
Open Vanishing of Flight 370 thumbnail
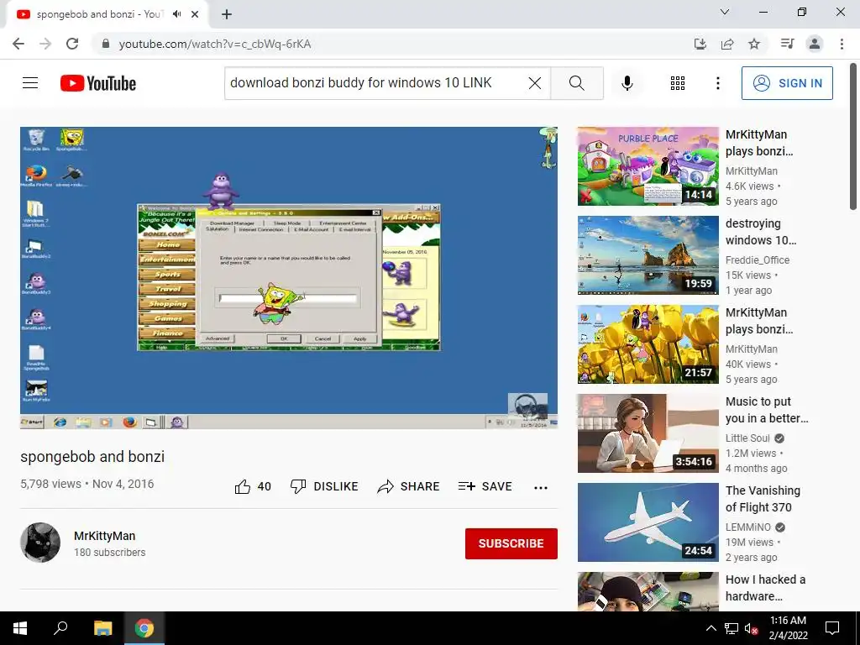point(648,522)
